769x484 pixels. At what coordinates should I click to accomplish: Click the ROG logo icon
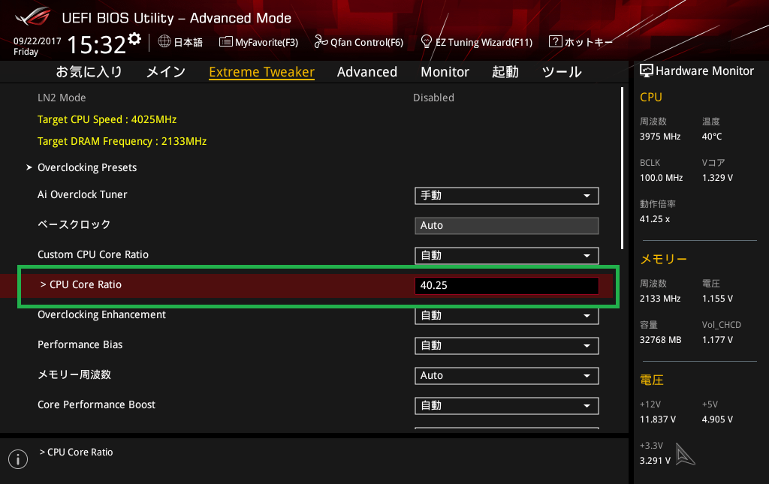click(x=33, y=17)
